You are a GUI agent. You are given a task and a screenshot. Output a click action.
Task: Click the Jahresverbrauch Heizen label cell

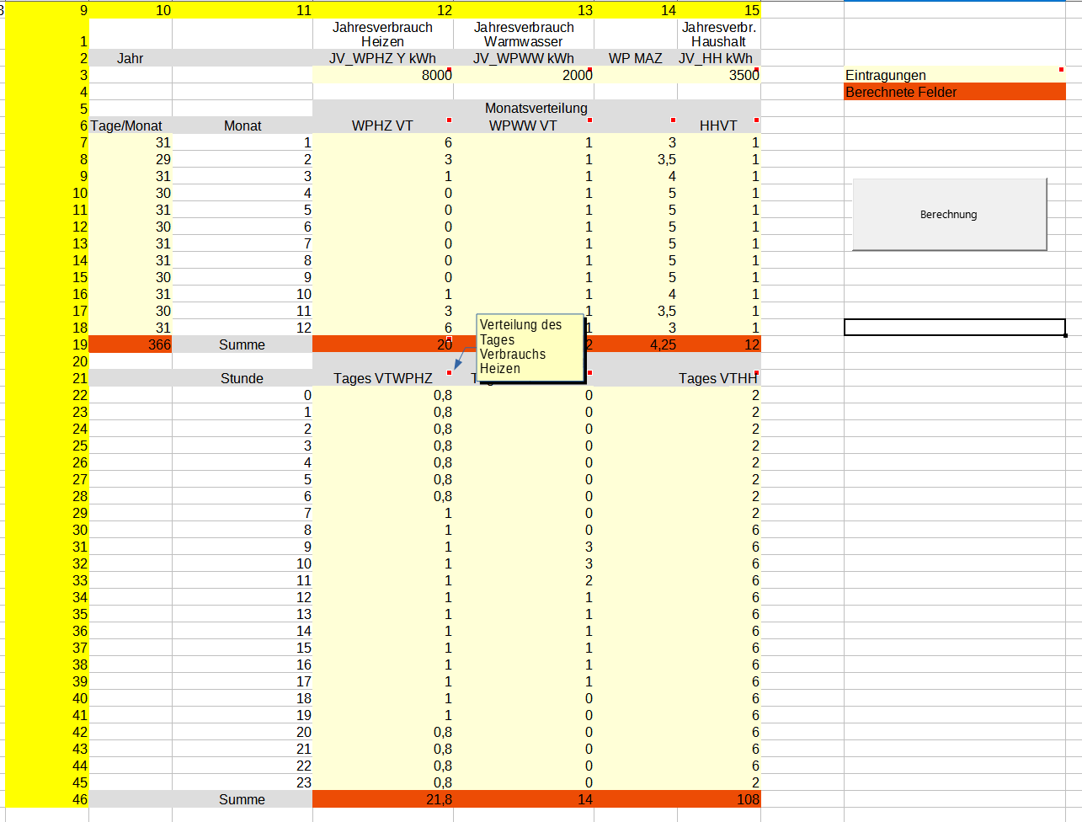[382, 35]
